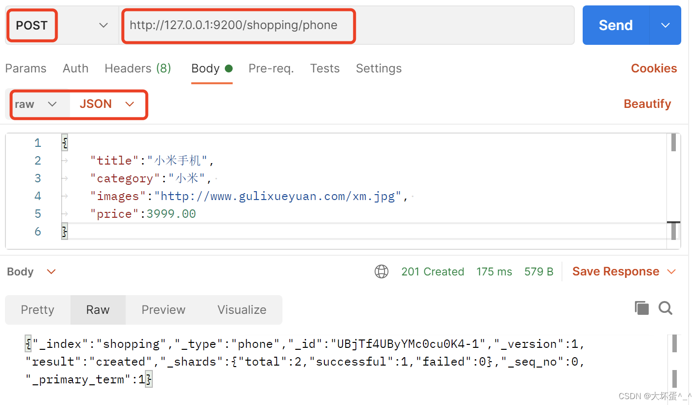Switch response view to Preview

(163, 310)
